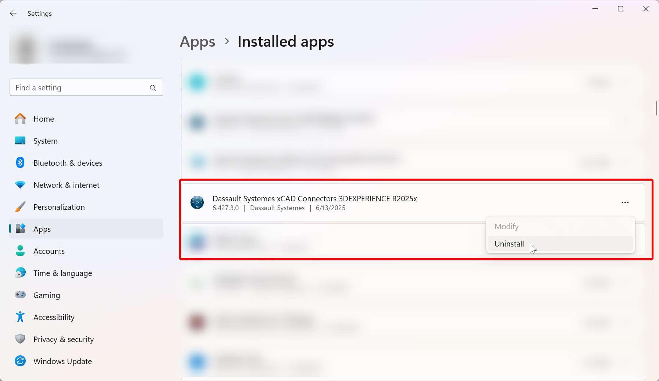The height and width of the screenshot is (381, 659).
Task: Click the Dassault Systemes xCAD Connectors app name
Action: pyautogui.click(x=315, y=198)
